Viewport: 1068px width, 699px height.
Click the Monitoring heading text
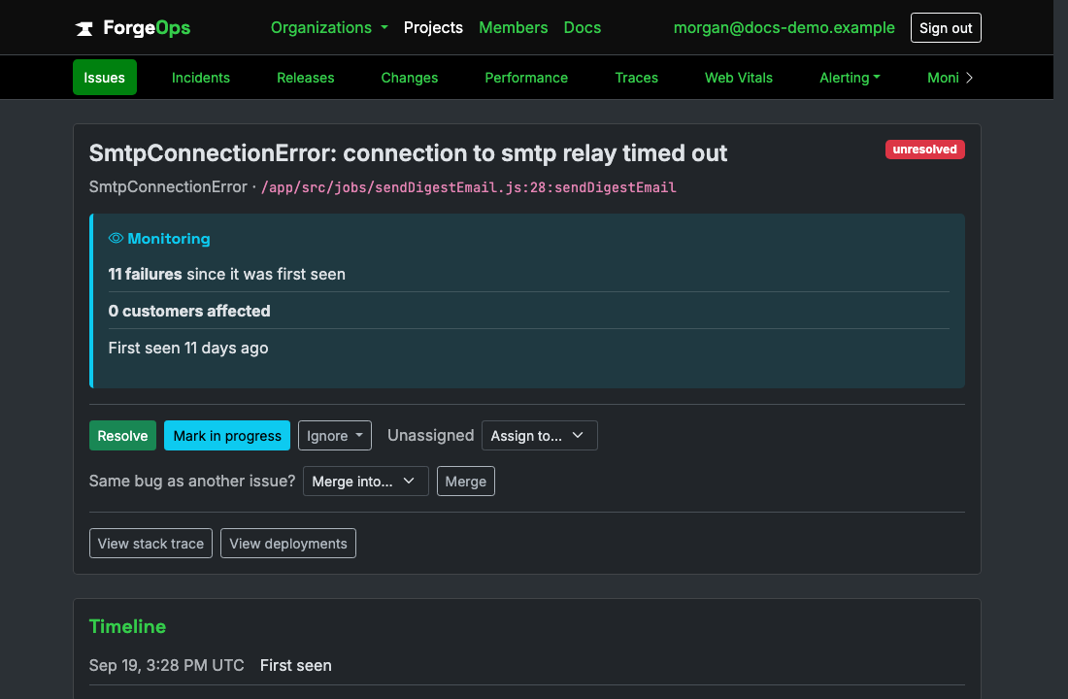click(168, 239)
